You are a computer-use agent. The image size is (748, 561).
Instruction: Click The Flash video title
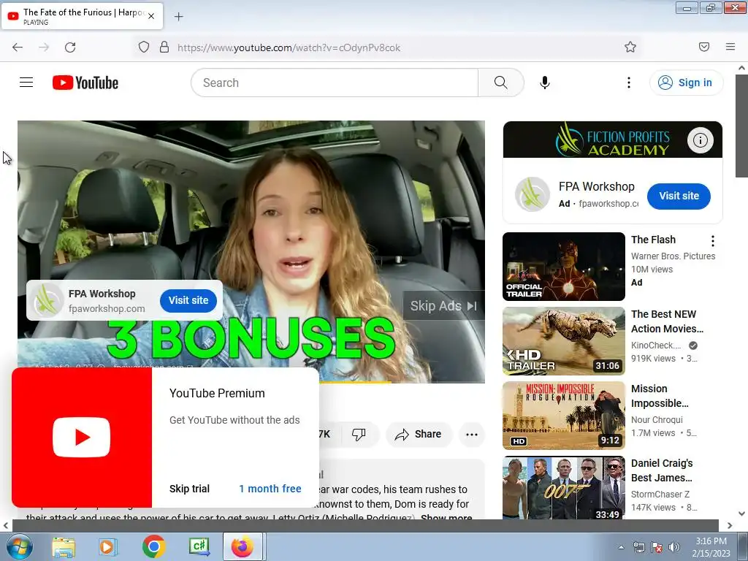click(x=653, y=240)
